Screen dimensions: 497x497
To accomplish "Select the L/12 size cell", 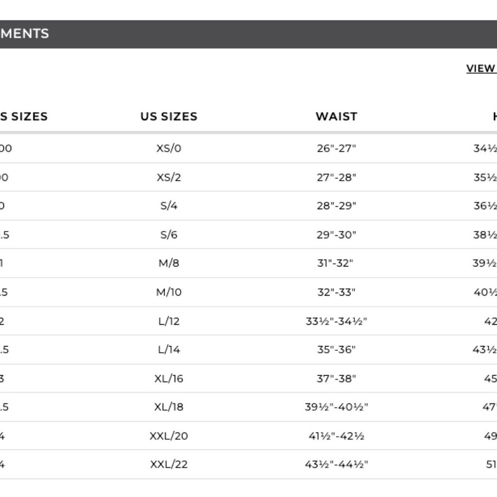I will 168,321.
